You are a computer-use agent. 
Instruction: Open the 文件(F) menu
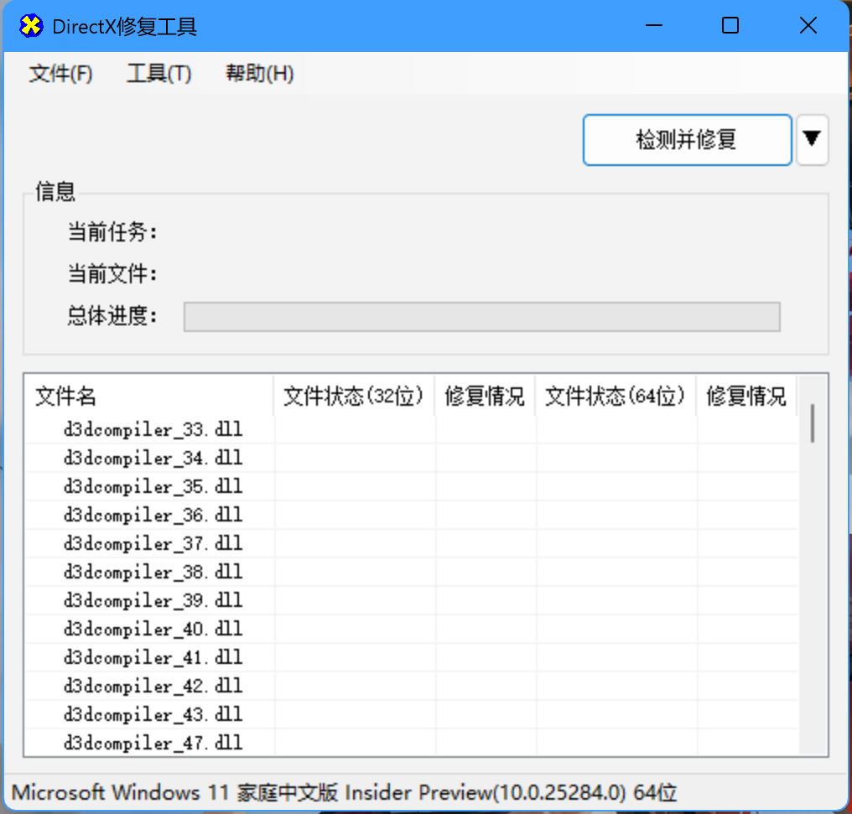tap(61, 73)
